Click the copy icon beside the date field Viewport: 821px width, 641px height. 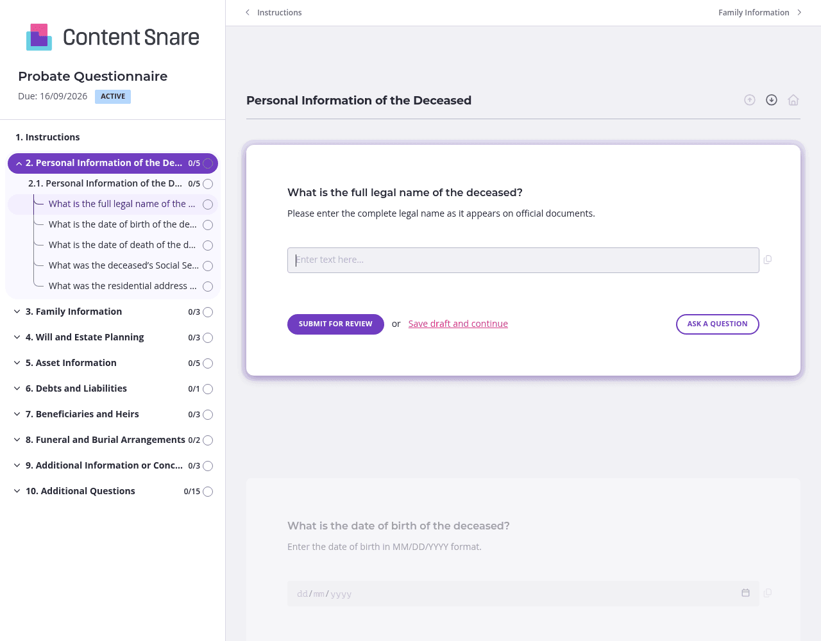[768, 593]
